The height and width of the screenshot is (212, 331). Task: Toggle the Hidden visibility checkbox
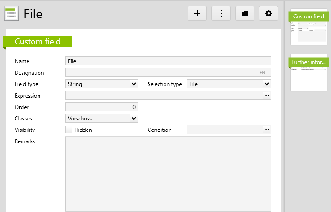69,130
